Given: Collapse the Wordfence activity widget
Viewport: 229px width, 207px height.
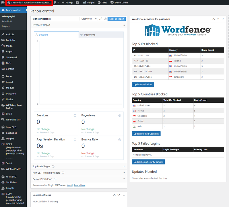Looking at the screenshot, I should click(223, 19).
